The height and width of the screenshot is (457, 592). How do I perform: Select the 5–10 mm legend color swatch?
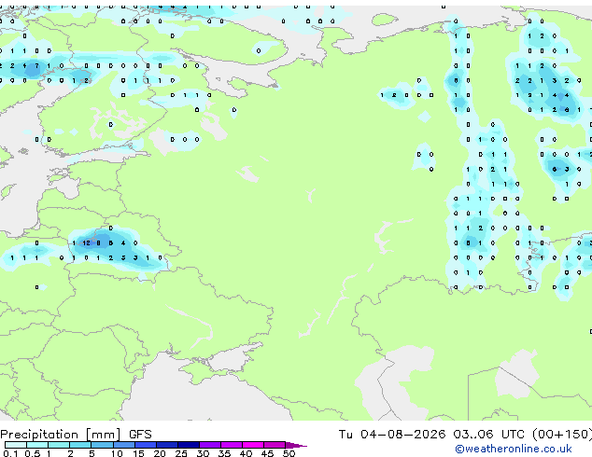pos(103,445)
